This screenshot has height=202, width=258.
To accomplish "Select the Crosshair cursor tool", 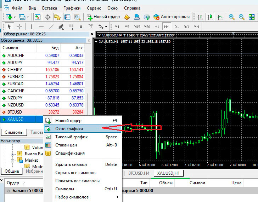I will click(x=19, y=27).
